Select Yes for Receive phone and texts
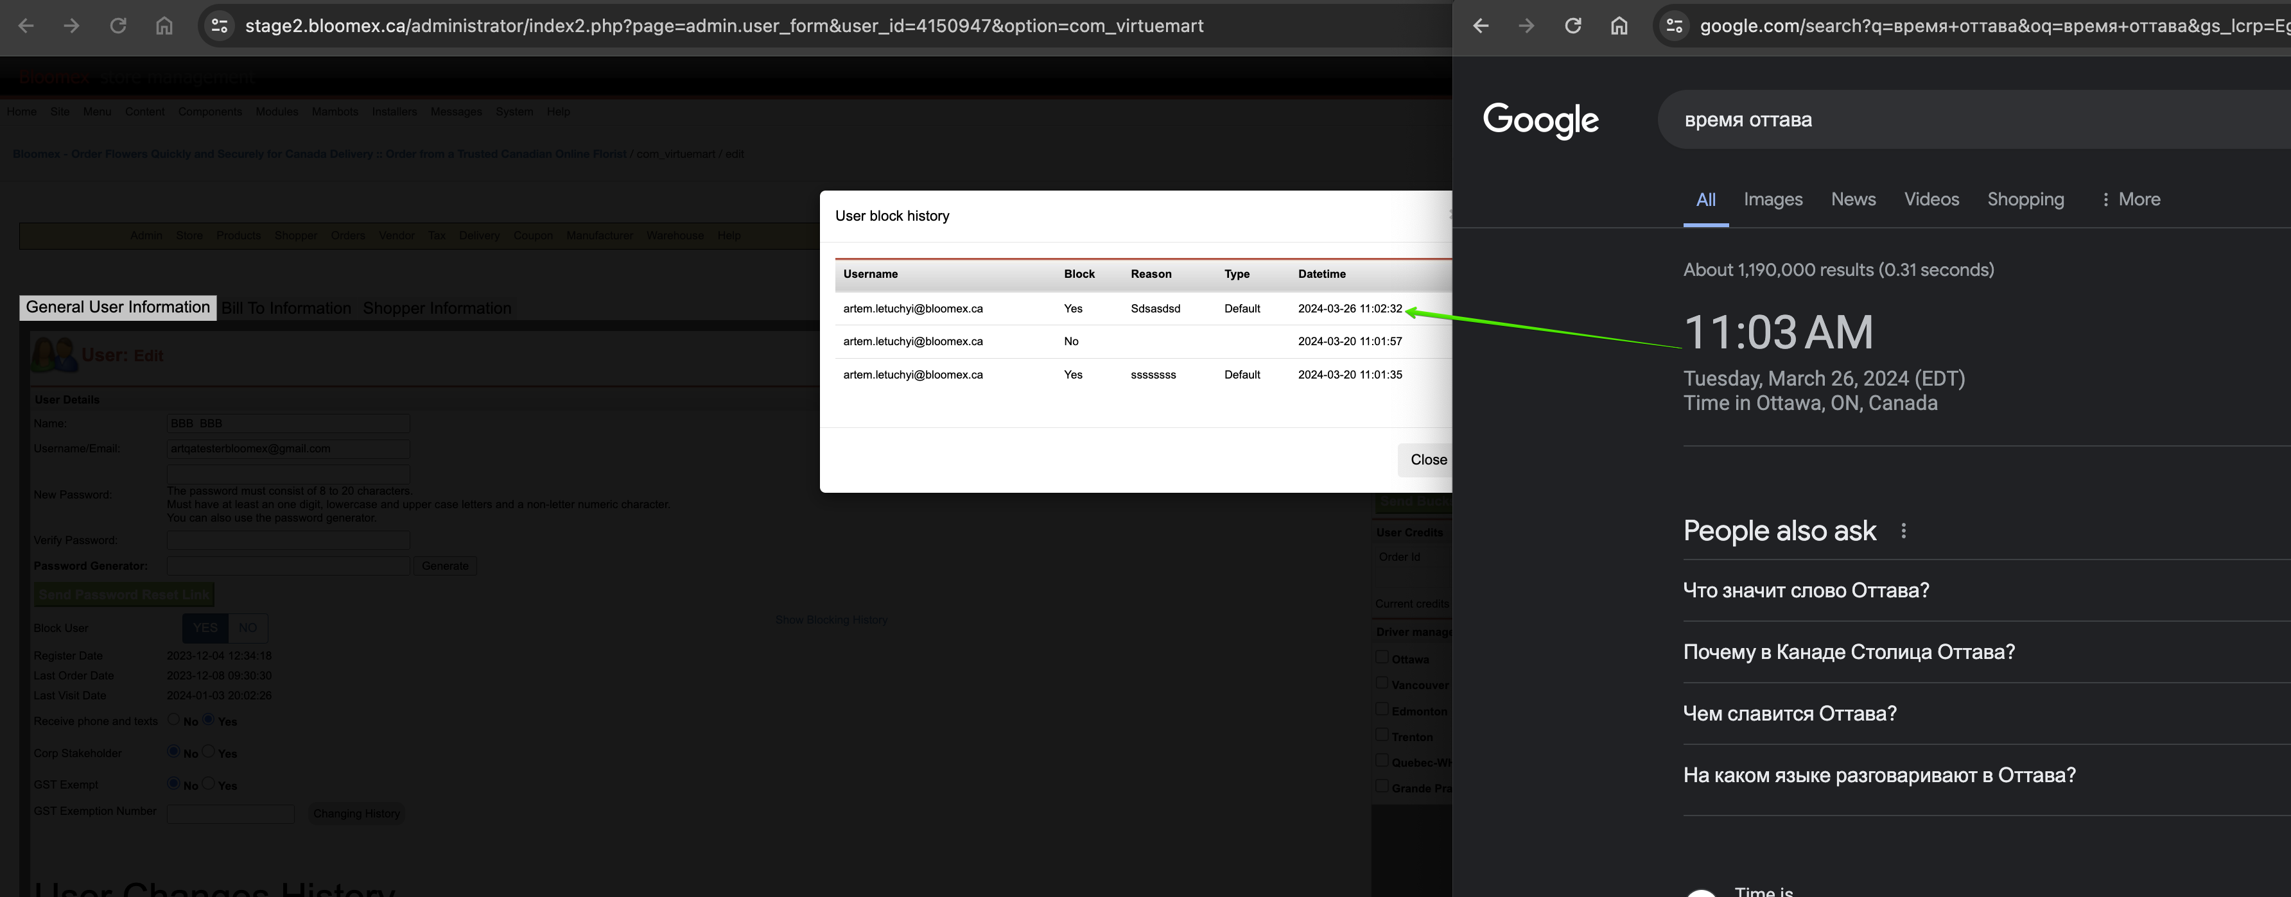 [208, 719]
